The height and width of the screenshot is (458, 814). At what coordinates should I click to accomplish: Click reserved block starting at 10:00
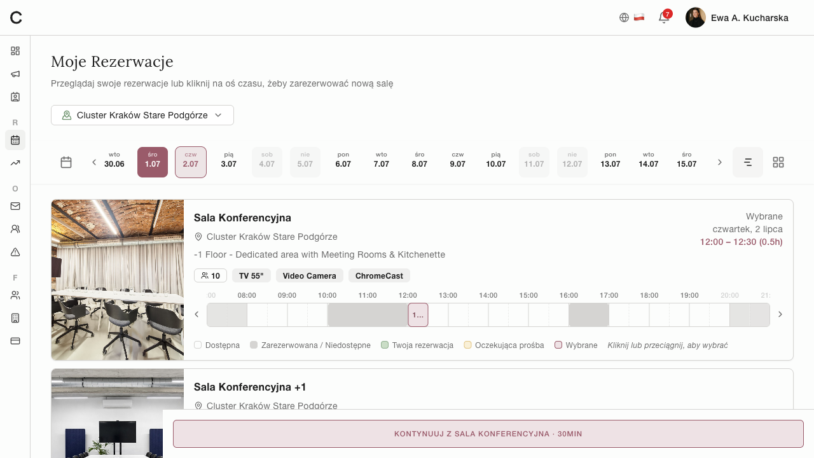(x=368, y=315)
